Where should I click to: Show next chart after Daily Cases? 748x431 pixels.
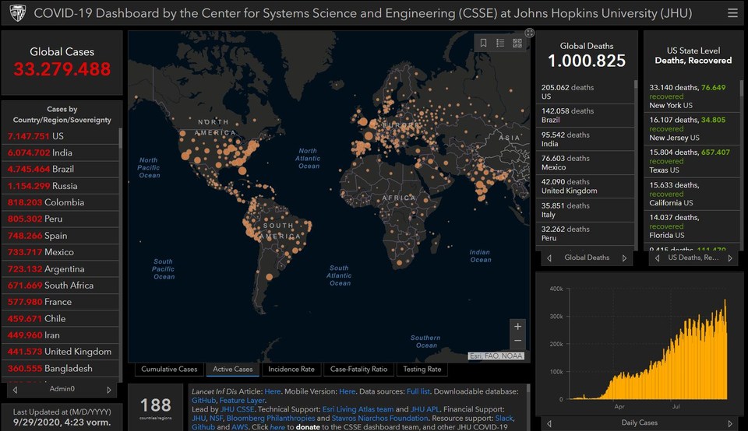click(730, 423)
